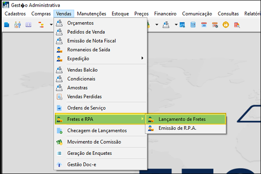Click the Emissão de Nota Fiscal icon

pos(59,41)
